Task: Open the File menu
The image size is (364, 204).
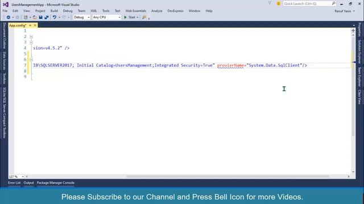Action: click(5, 11)
